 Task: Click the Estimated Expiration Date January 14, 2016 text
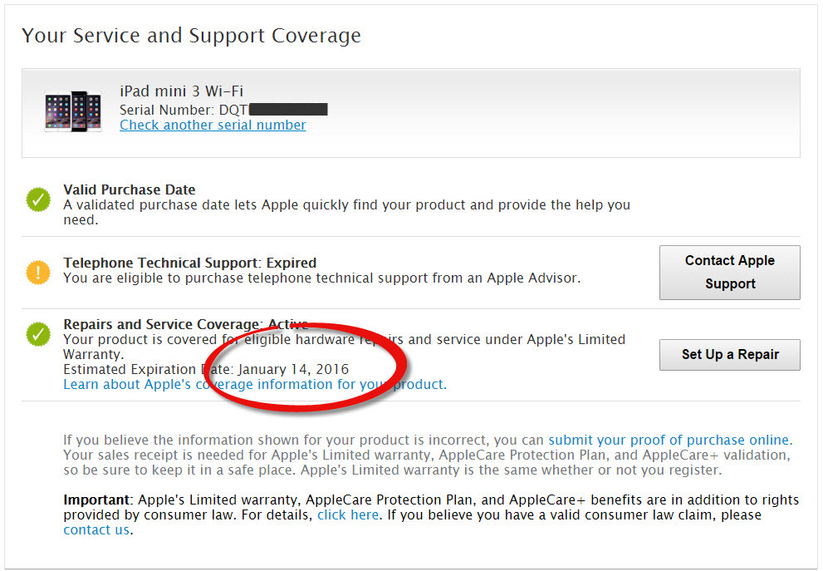[x=206, y=369]
